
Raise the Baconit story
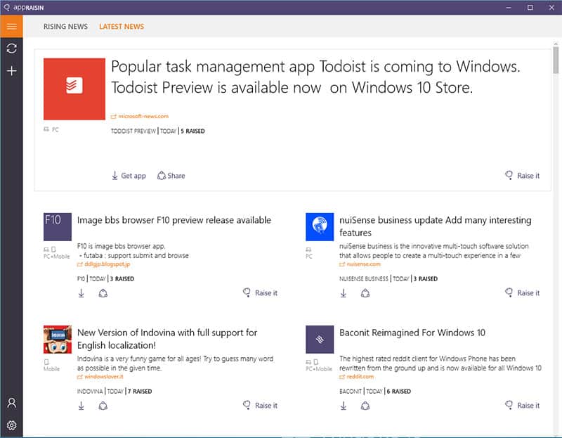click(x=522, y=406)
